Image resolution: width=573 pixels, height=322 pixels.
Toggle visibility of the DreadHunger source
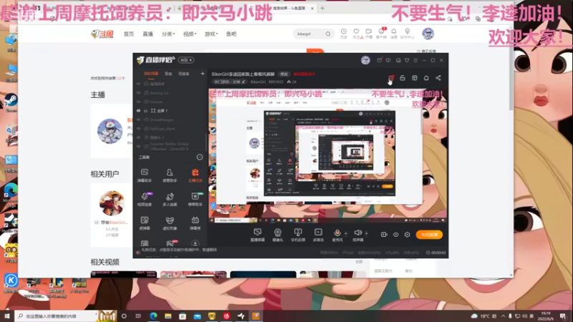138,119
